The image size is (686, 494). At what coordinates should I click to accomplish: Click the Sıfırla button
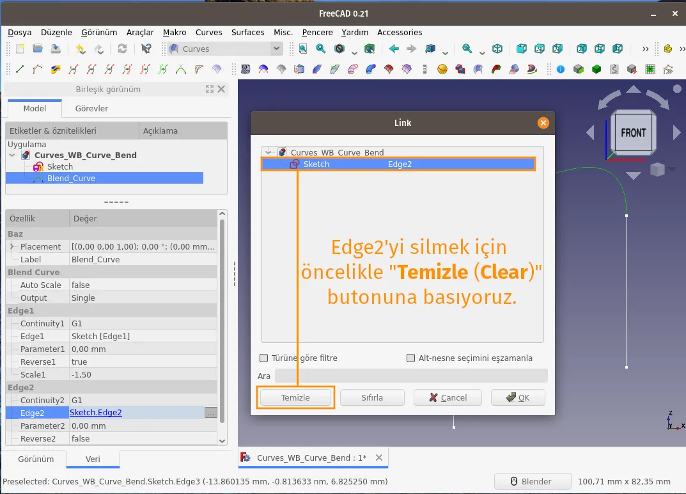372,397
